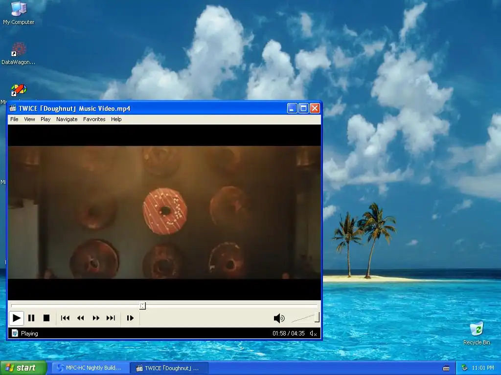
Task: Decrease playback speed with the rewind icon
Action: (81, 318)
